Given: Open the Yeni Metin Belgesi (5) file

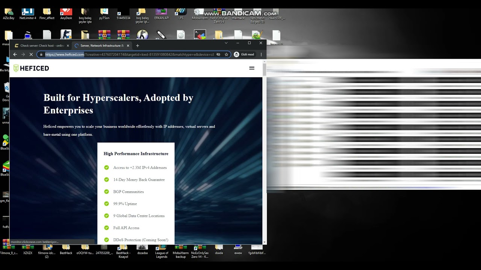Looking at the screenshot, I should (257, 16).
